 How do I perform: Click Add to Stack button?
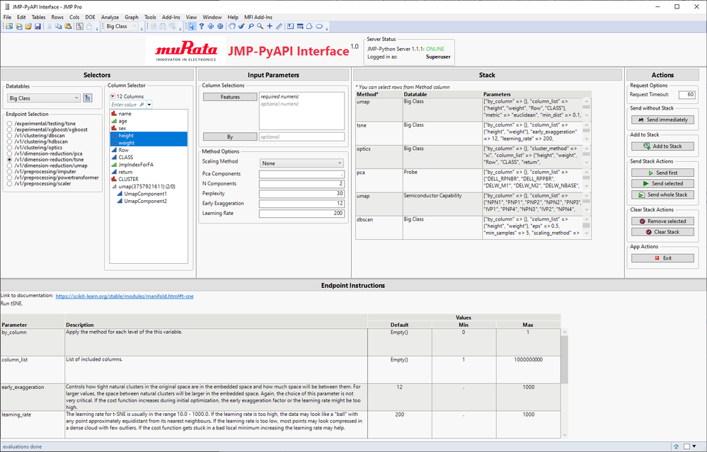(x=662, y=146)
